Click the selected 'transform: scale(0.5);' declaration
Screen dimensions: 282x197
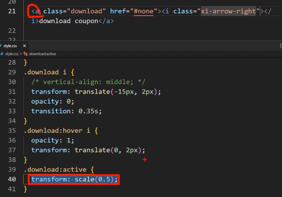(74, 179)
